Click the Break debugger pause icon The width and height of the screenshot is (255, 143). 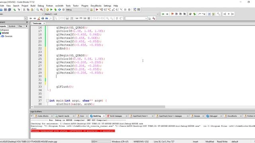click(125, 10)
